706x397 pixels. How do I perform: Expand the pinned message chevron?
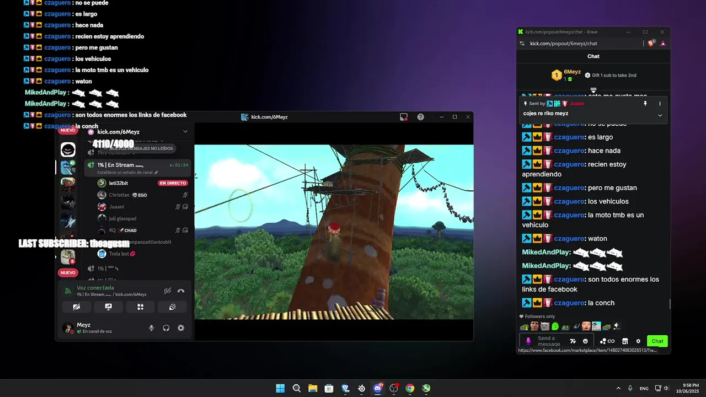point(660,115)
